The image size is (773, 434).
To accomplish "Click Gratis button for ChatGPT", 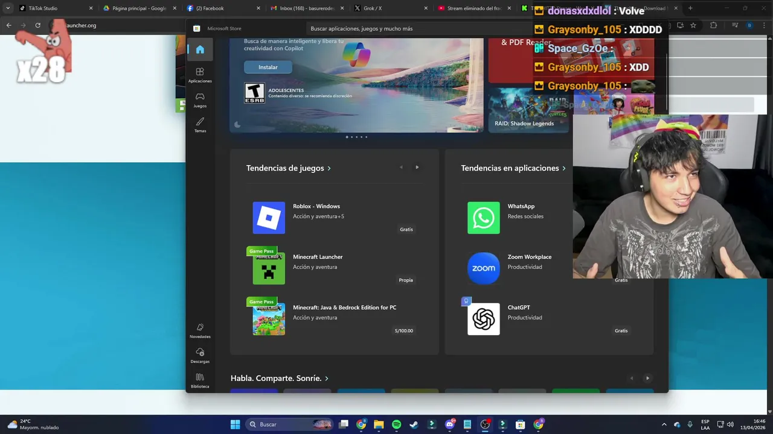I will tap(621, 331).
